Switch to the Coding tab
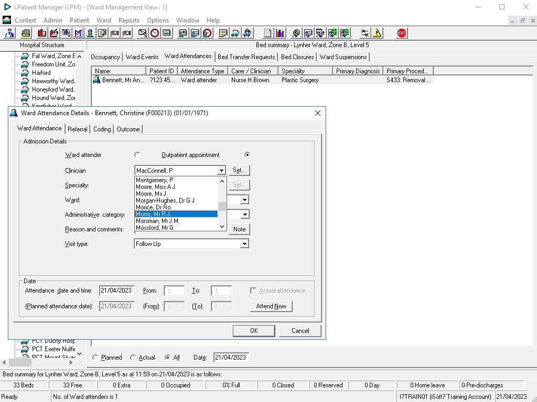Screen dimensions: 537x402 tap(102, 129)
